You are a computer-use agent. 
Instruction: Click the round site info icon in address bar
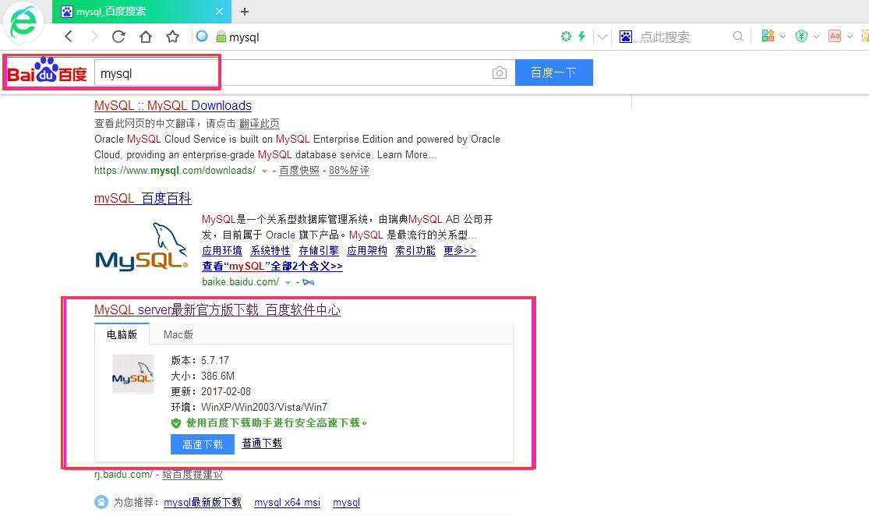coord(203,36)
